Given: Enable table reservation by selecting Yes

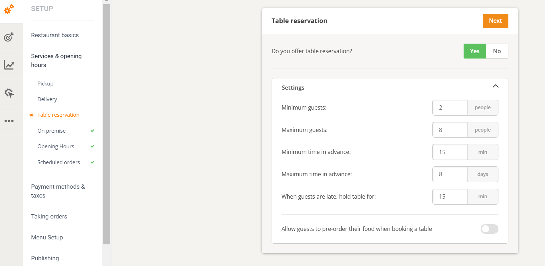Looking at the screenshot, I should point(475,51).
